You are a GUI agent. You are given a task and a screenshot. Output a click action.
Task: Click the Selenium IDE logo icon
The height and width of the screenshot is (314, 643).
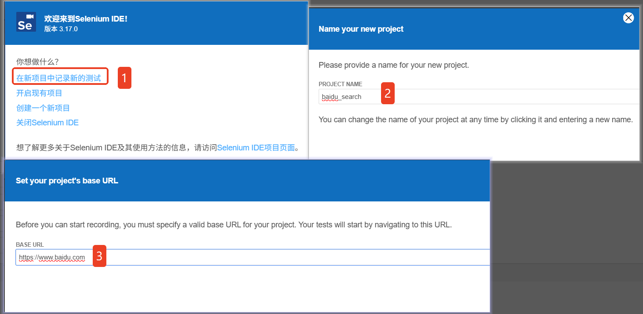point(26,22)
